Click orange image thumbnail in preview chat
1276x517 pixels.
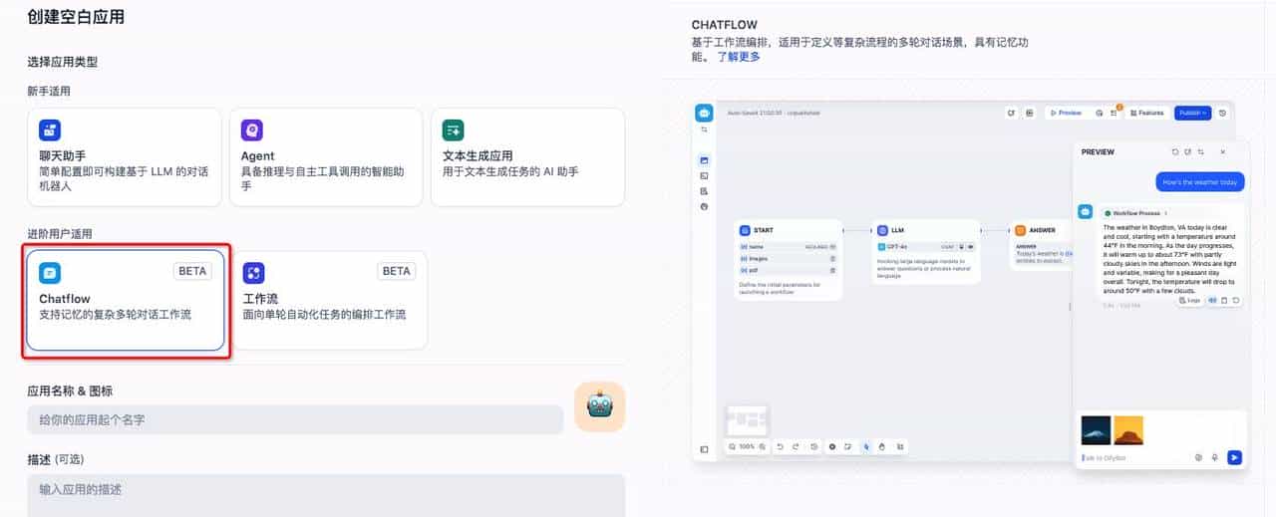pos(1128,430)
